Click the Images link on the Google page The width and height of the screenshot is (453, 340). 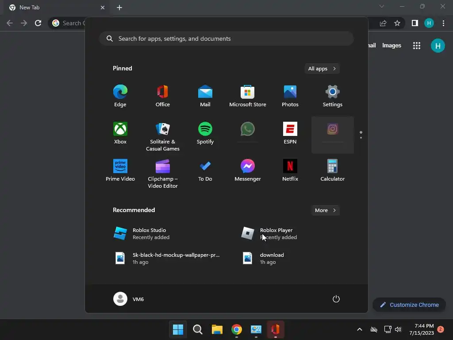392,46
